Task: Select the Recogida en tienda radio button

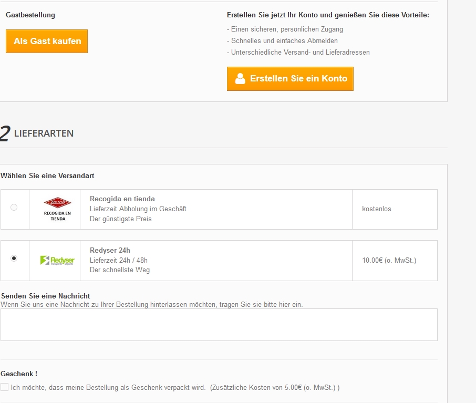Action: click(14, 208)
